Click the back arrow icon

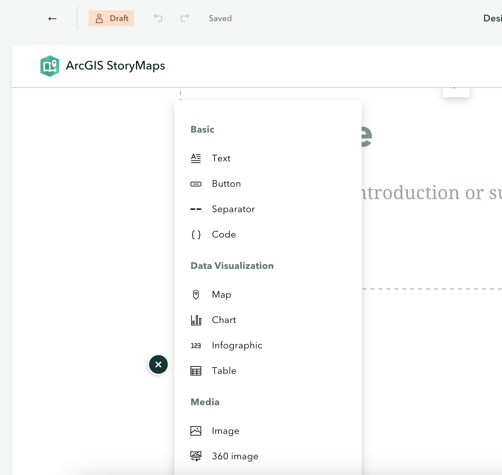[52, 19]
